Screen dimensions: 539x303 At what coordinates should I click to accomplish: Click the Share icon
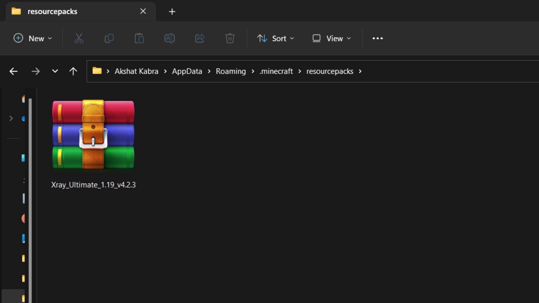200,38
